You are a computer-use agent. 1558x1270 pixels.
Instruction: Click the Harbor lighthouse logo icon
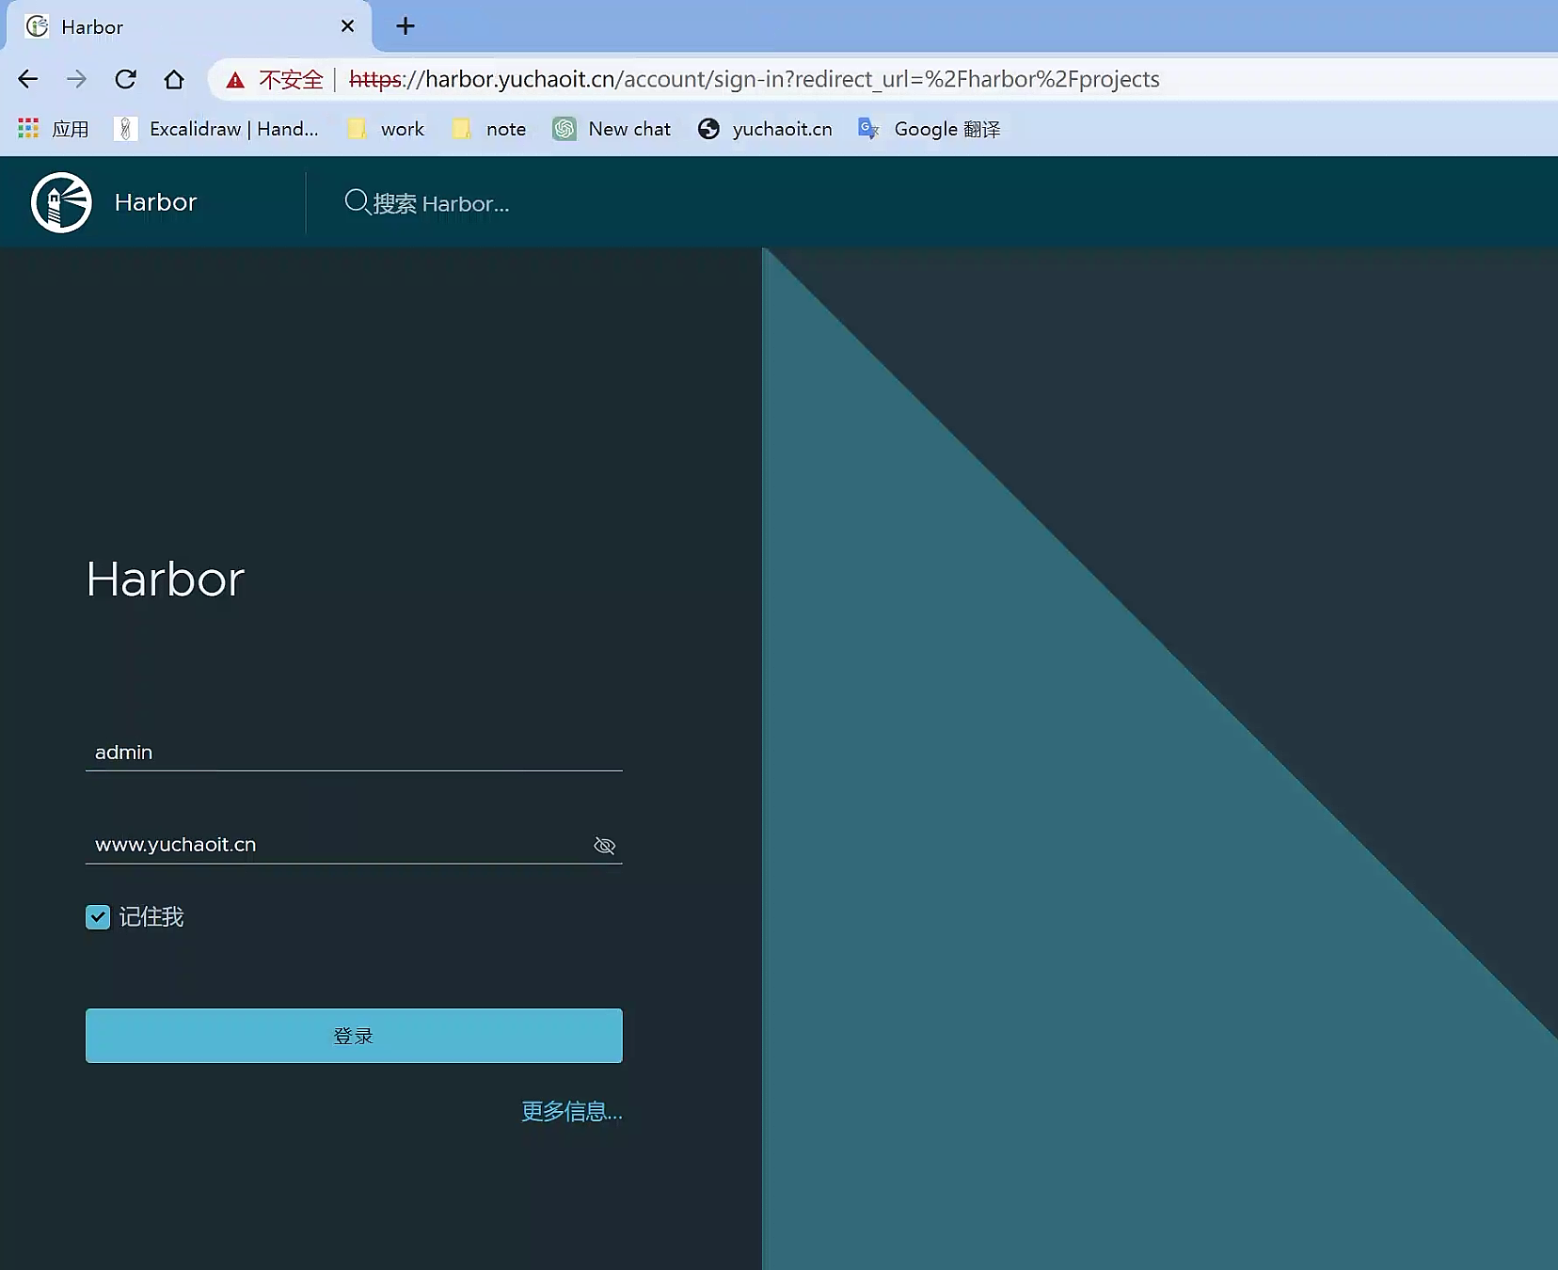[61, 202]
